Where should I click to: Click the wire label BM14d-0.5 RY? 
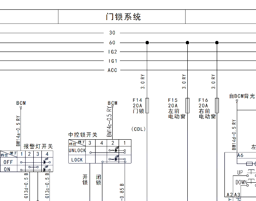coord(234,135)
